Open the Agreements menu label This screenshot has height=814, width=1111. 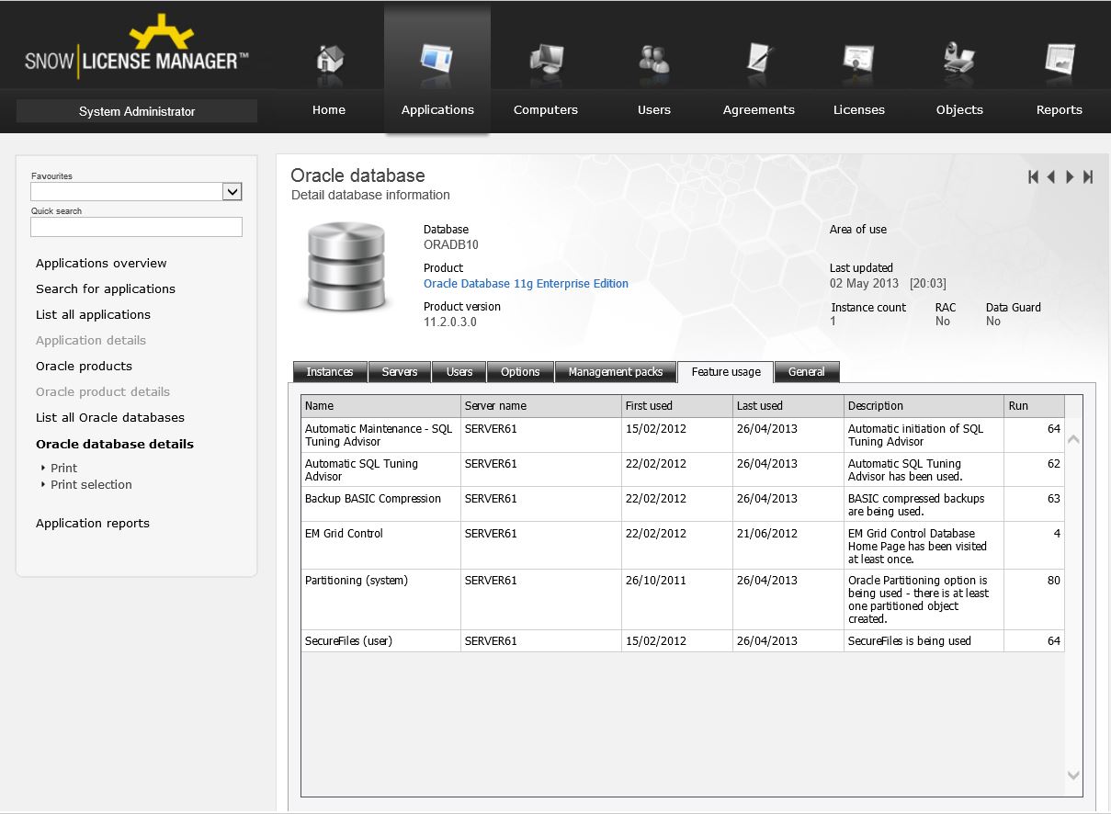759,109
